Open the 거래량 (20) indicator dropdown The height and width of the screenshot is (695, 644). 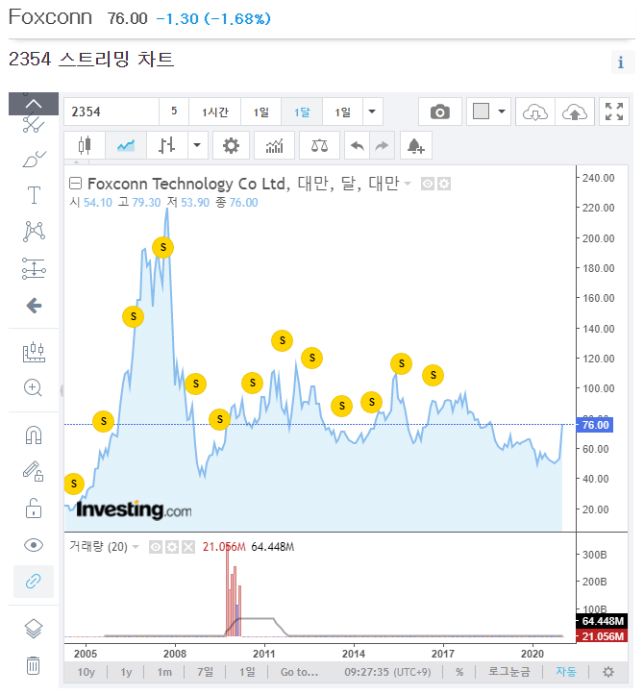point(136,547)
